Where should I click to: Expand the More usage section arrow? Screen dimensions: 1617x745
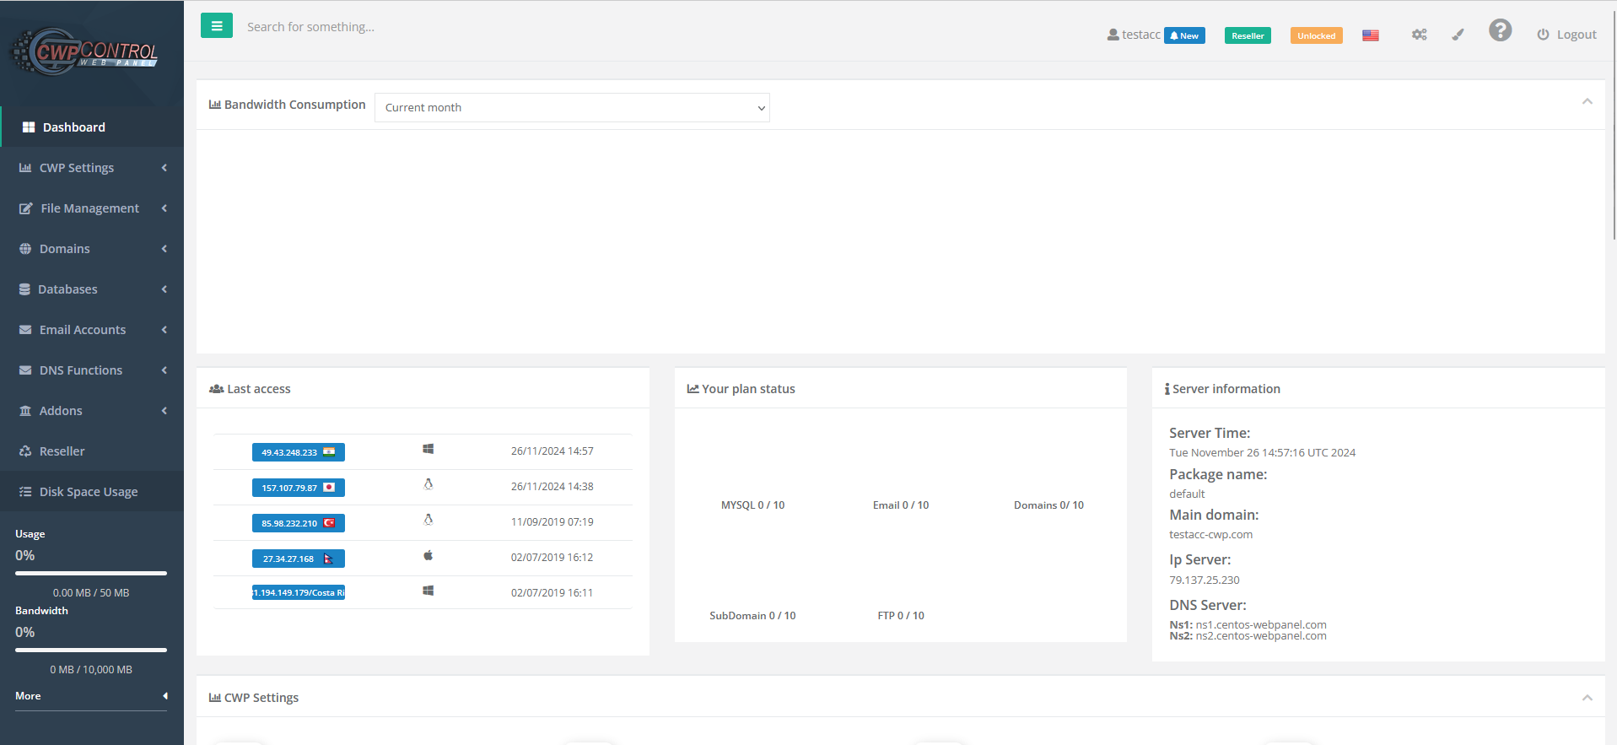click(165, 696)
